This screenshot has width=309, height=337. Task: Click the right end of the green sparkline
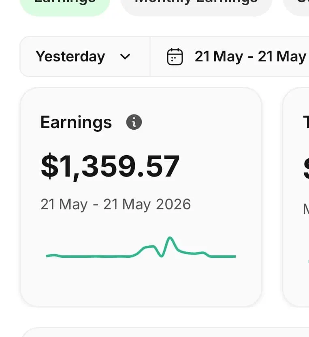tap(235, 257)
